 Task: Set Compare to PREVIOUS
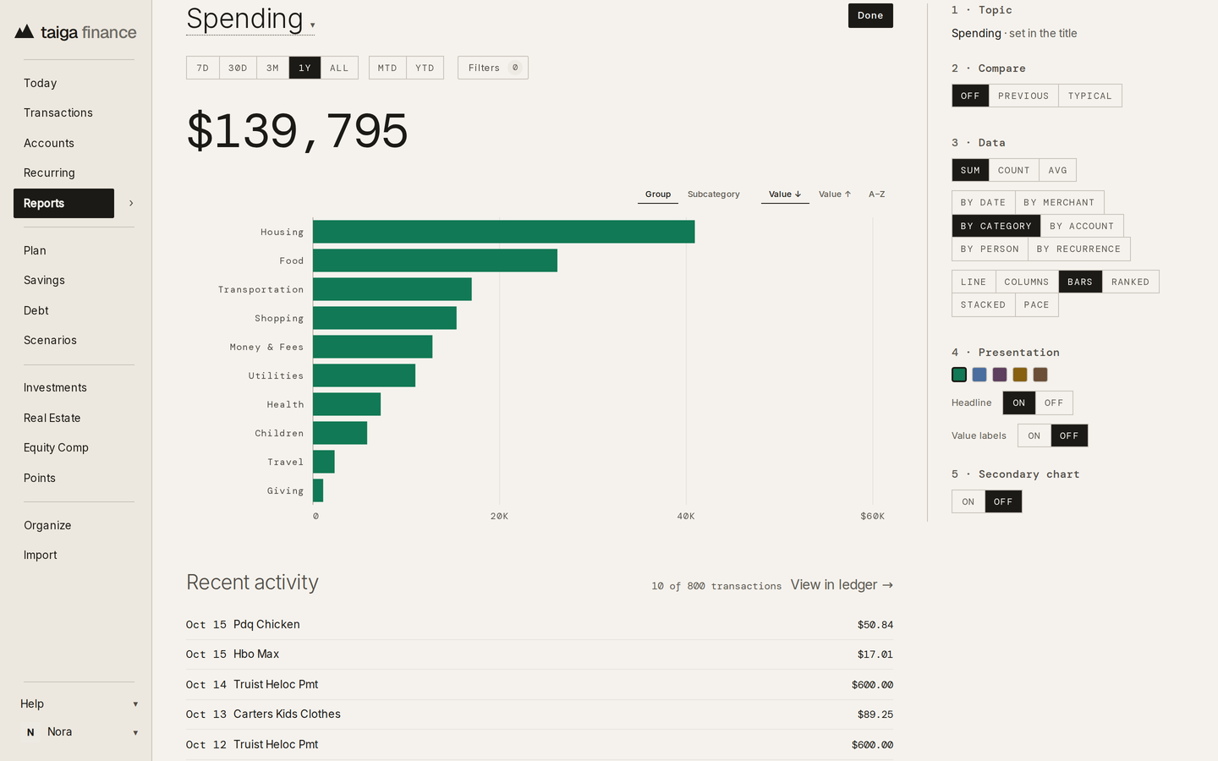tap(1023, 96)
